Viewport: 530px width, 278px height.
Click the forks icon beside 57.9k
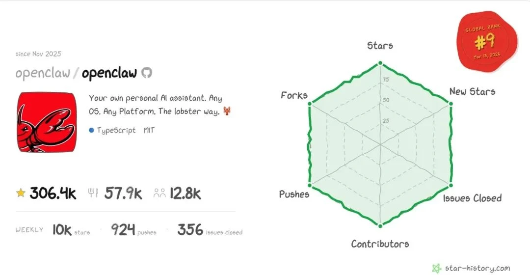[93, 193]
